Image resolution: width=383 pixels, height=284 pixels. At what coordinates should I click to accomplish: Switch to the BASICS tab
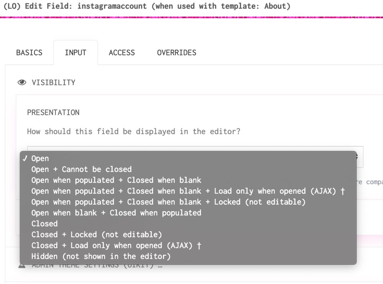click(x=29, y=53)
